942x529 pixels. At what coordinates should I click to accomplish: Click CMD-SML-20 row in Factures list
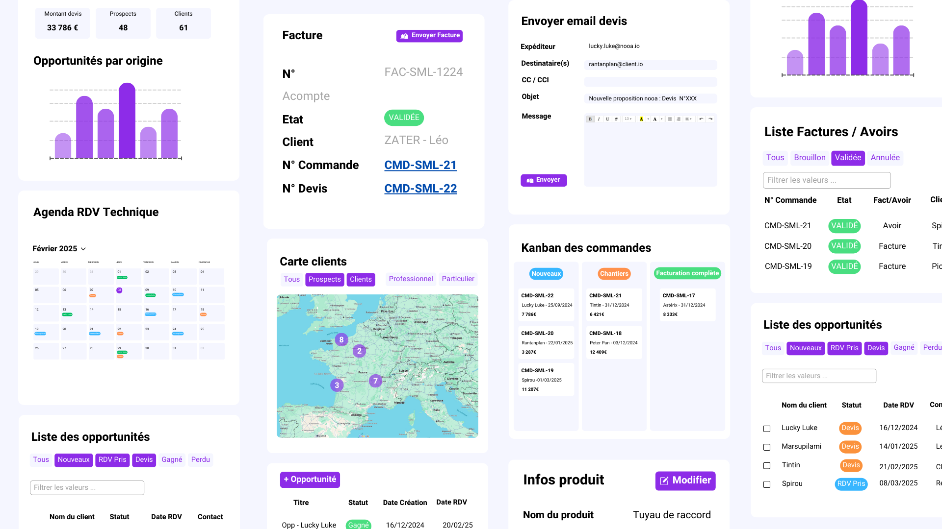click(853, 246)
